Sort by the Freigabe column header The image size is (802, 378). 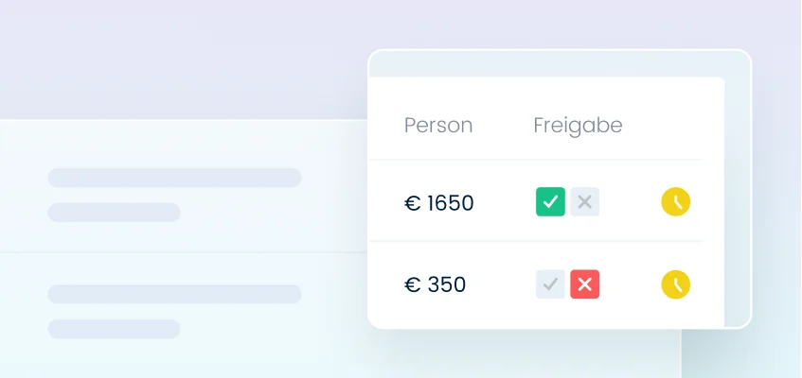pyautogui.click(x=578, y=126)
